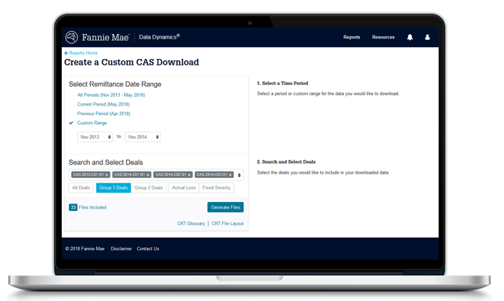Open the Contact Us footer link
The height and width of the screenshot is (301, 504).
(x=148, y=249)
